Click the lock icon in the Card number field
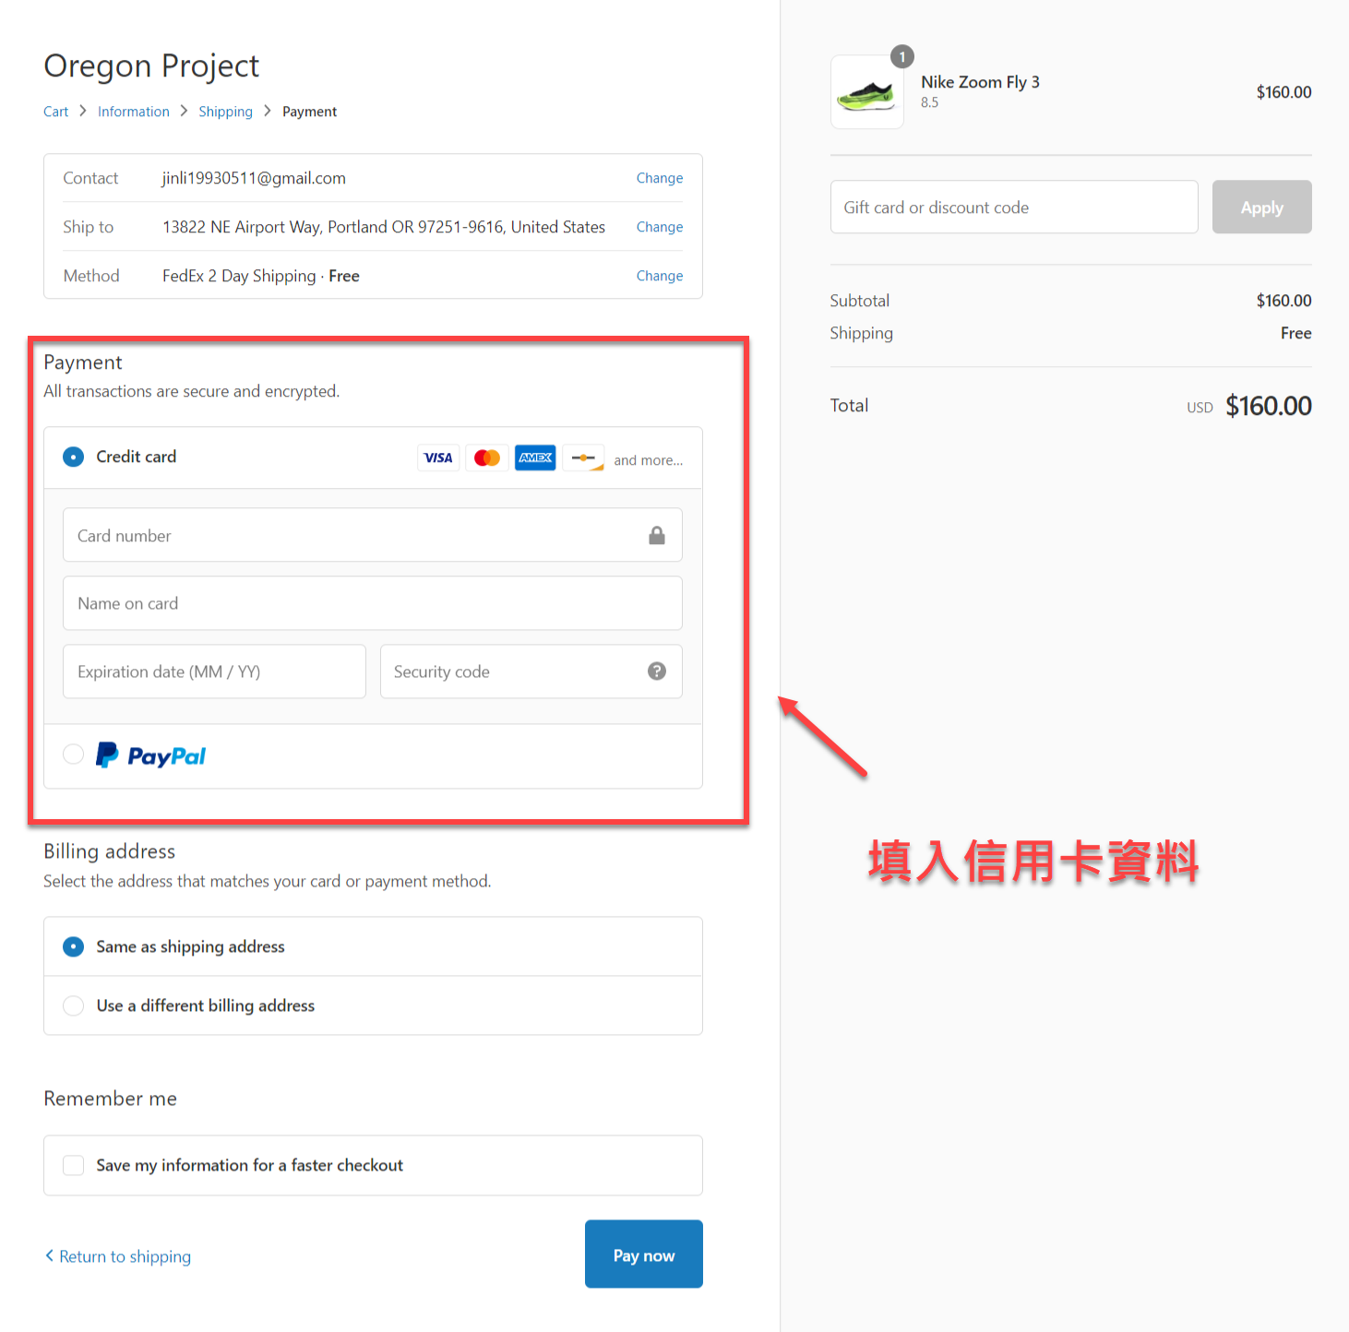 coord(657,536)
